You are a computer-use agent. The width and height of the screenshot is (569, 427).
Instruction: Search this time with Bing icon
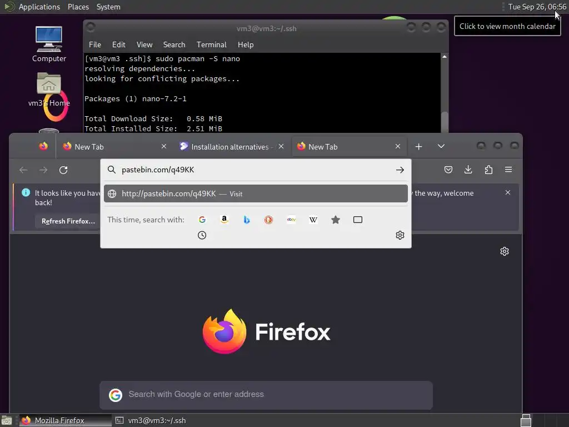point(246,220)
